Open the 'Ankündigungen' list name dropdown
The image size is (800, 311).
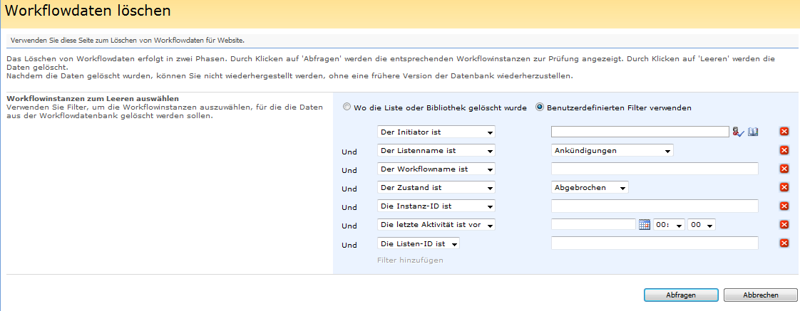[x=612, y=150]
